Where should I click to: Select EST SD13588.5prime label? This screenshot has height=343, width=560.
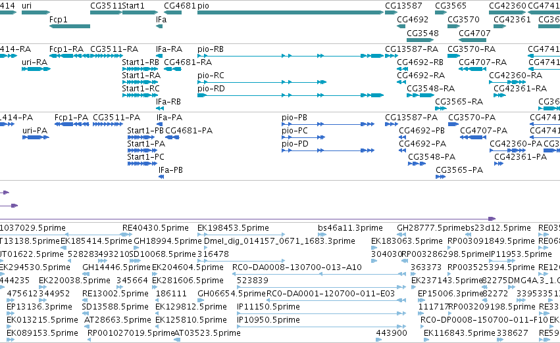coord(115,307)
